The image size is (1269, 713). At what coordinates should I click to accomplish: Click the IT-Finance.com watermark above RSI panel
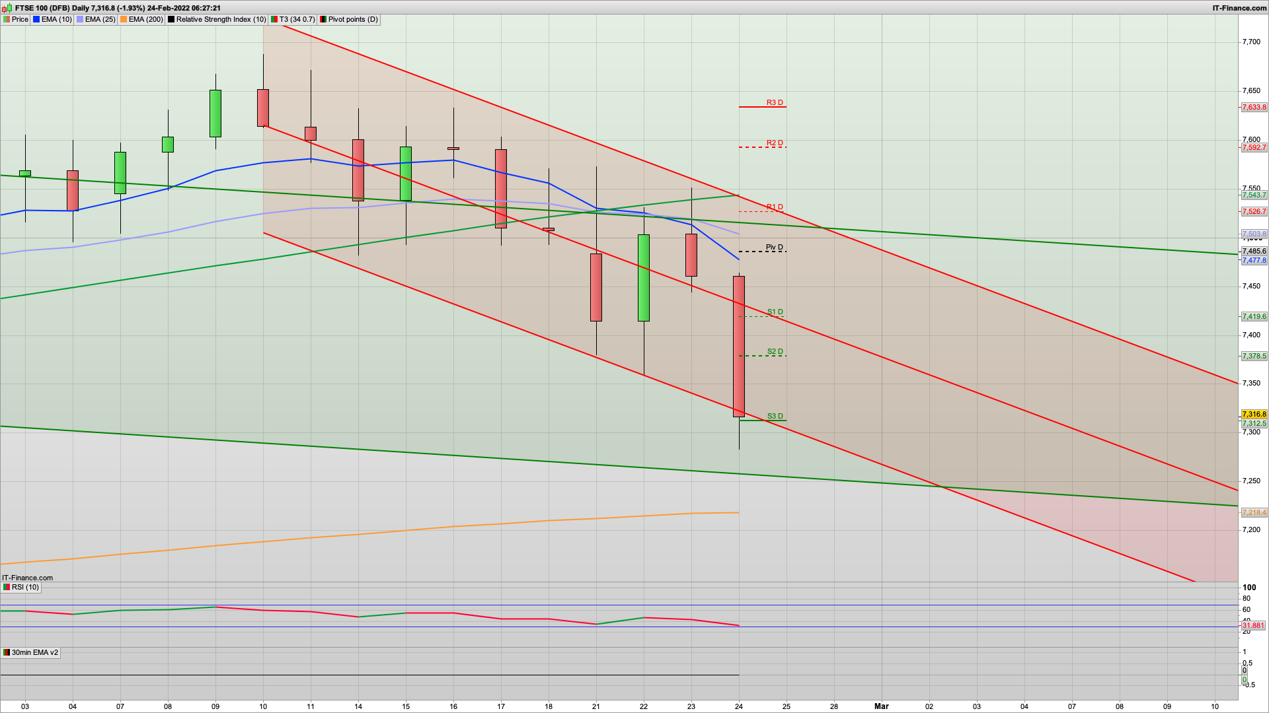pyautogui.click(x=27, y=578)
